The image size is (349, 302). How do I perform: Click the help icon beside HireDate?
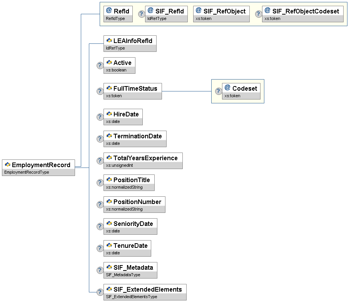point(100,117)
